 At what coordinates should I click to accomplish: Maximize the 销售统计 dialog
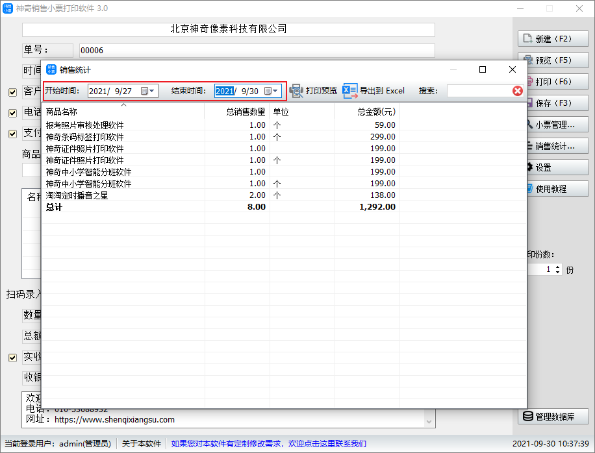[482, 69]
